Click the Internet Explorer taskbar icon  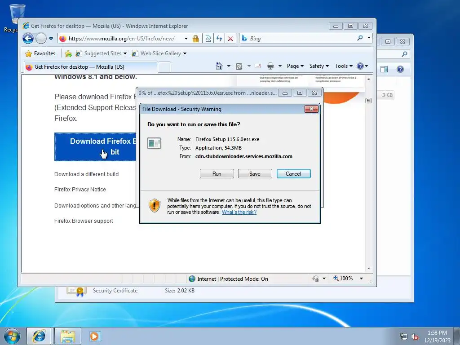(x=39, y=336)
